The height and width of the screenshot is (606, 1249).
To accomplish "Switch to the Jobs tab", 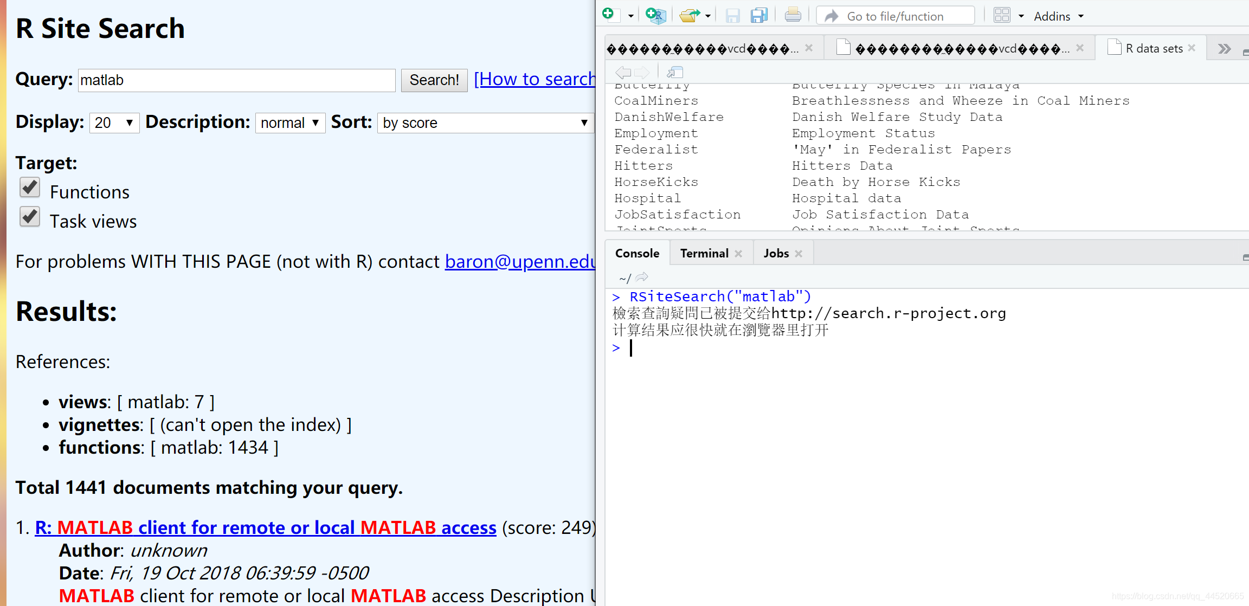I will (x=776, y=253).
